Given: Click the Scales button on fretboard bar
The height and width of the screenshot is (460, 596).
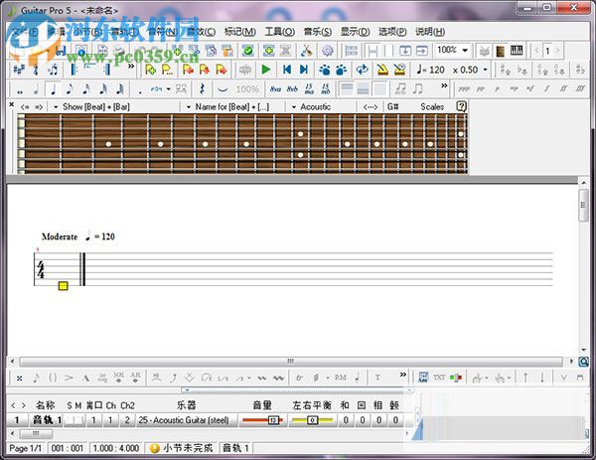Looking at the screenshot, I should pos(432,106).
